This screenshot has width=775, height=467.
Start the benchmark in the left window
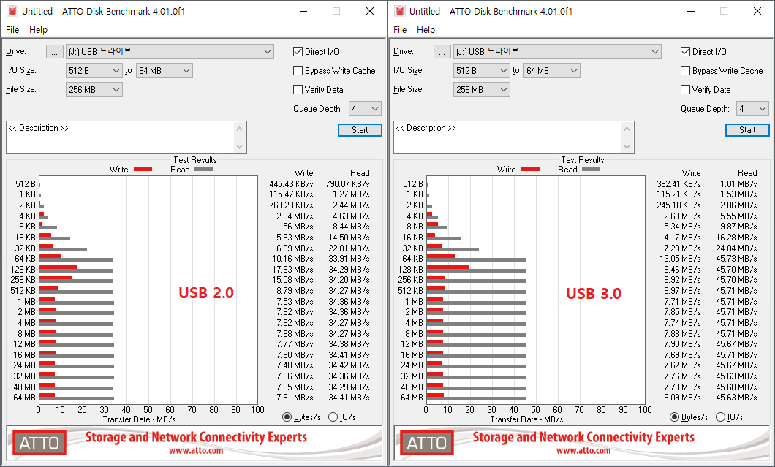point(360,130)
